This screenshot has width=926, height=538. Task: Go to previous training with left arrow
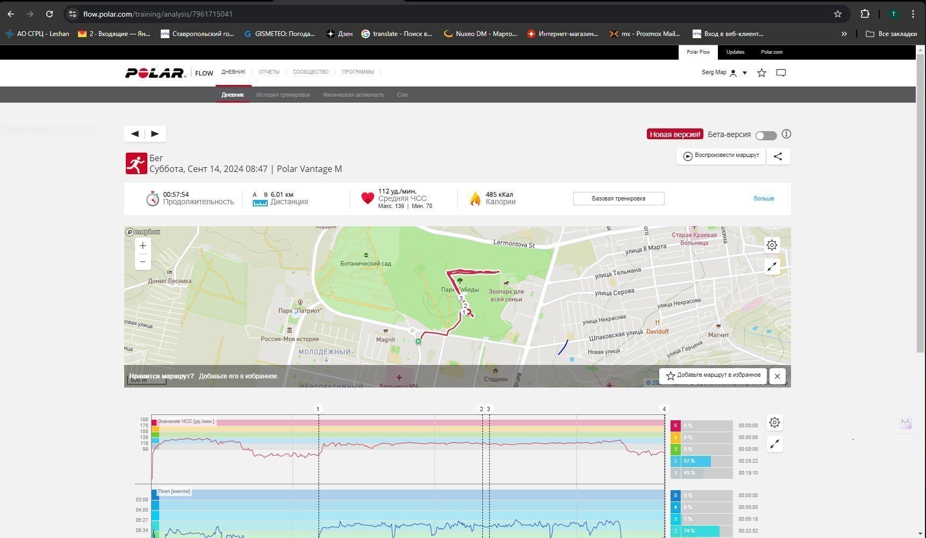(135, 134)
